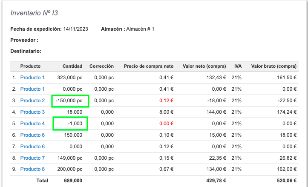Open Producto 1 link in row 2

(32, 89)
